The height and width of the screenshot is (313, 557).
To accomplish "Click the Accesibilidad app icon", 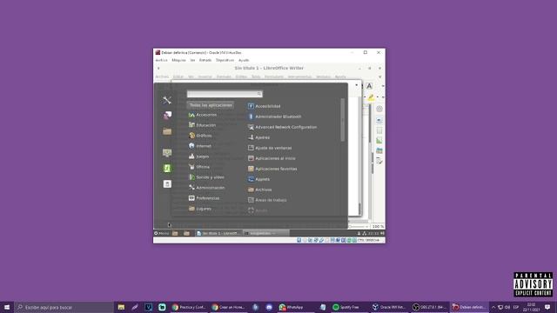I will 251,106.
